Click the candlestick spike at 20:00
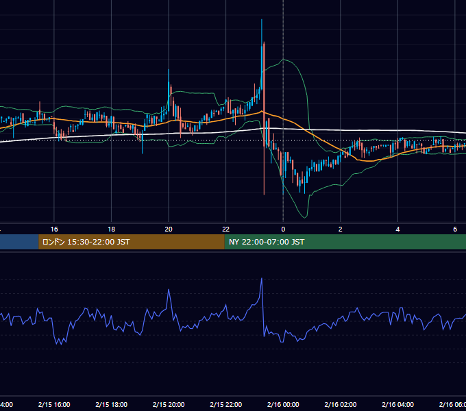The height and width of the screenshot is (411, 466). [x=169, y=89]
